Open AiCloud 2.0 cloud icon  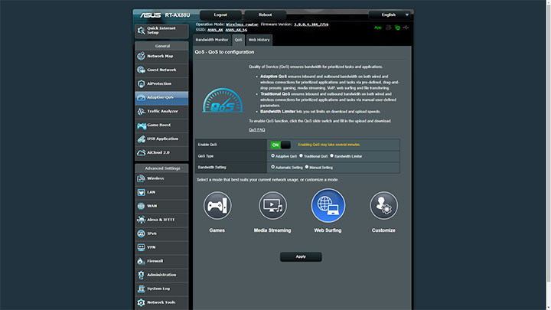[x=142, y=152]
